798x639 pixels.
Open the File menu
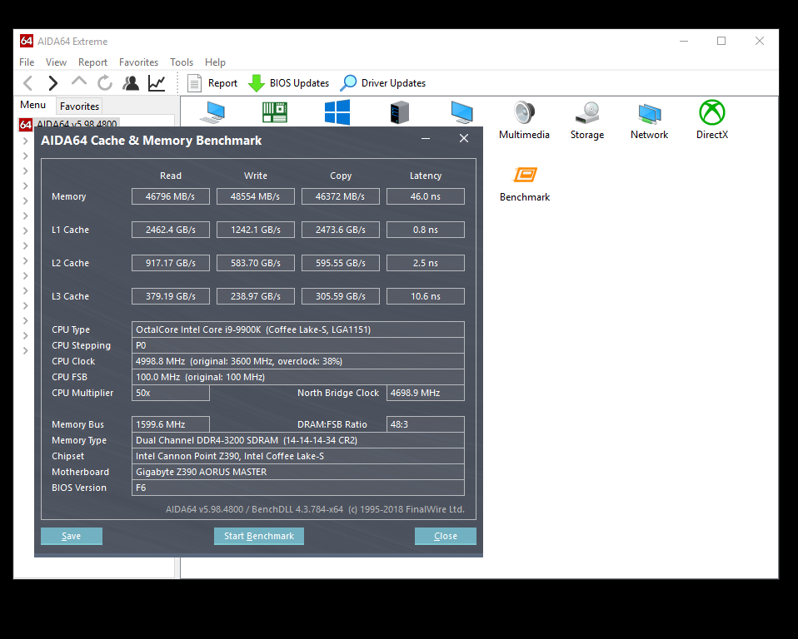coord(27,62)
